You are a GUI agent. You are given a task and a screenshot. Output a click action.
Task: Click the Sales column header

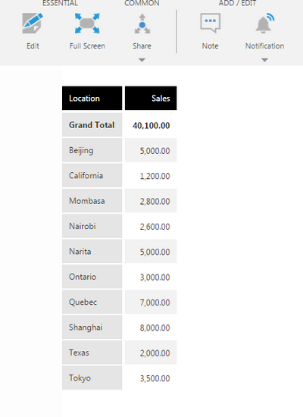point(151,98)
